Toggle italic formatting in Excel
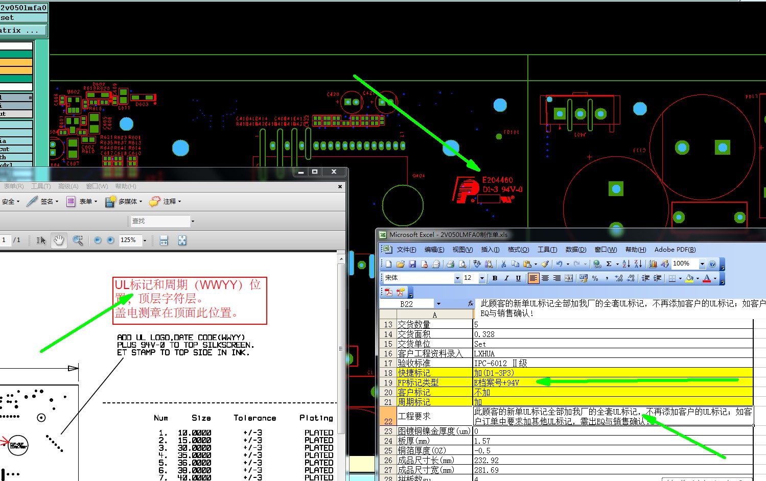The width and height of the screenshot is (766, 481). [506, 278]
